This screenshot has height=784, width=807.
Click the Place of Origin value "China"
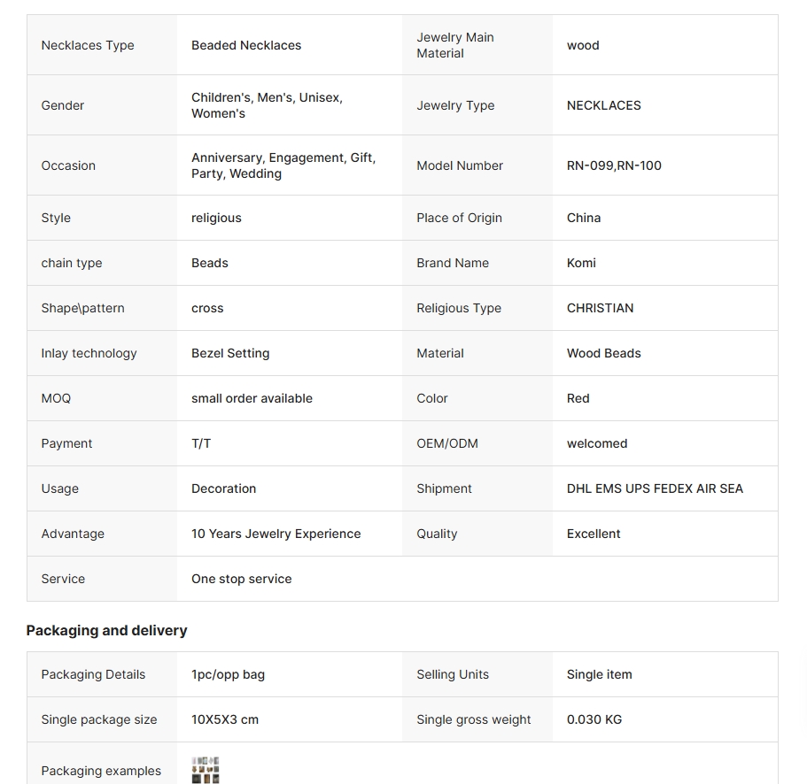[x=584, y=218]
